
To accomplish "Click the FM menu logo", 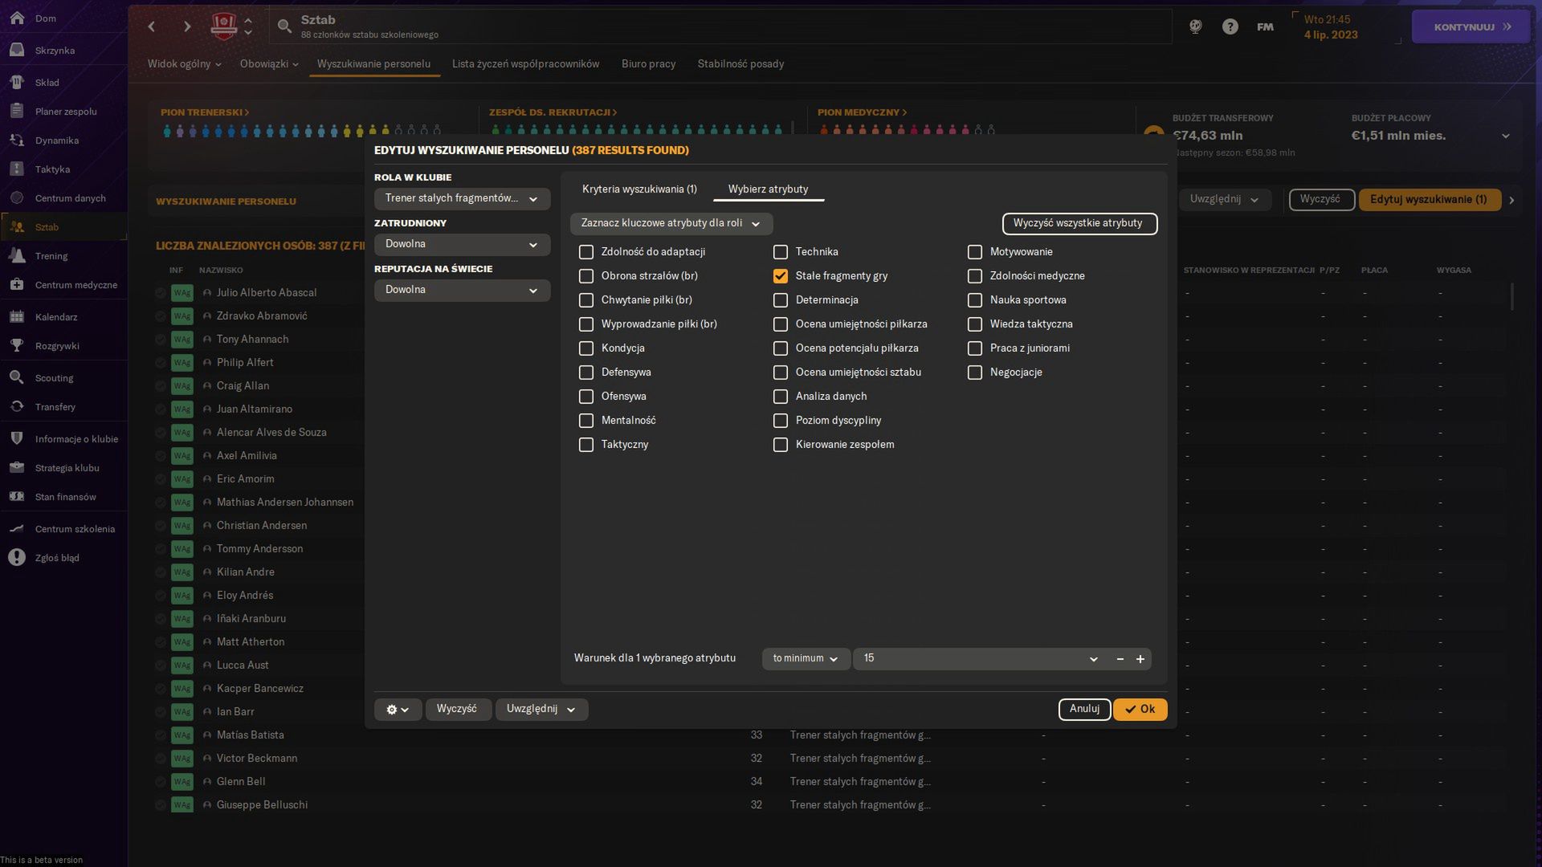I will (x=1265, y=26).
